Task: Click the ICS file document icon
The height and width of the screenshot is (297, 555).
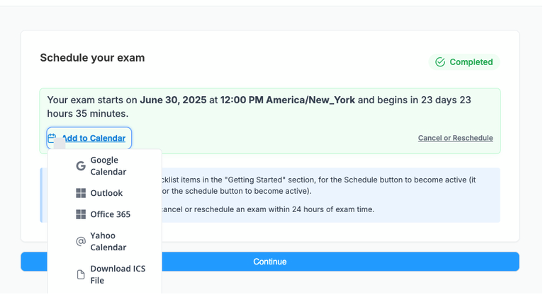Action: 81,274
